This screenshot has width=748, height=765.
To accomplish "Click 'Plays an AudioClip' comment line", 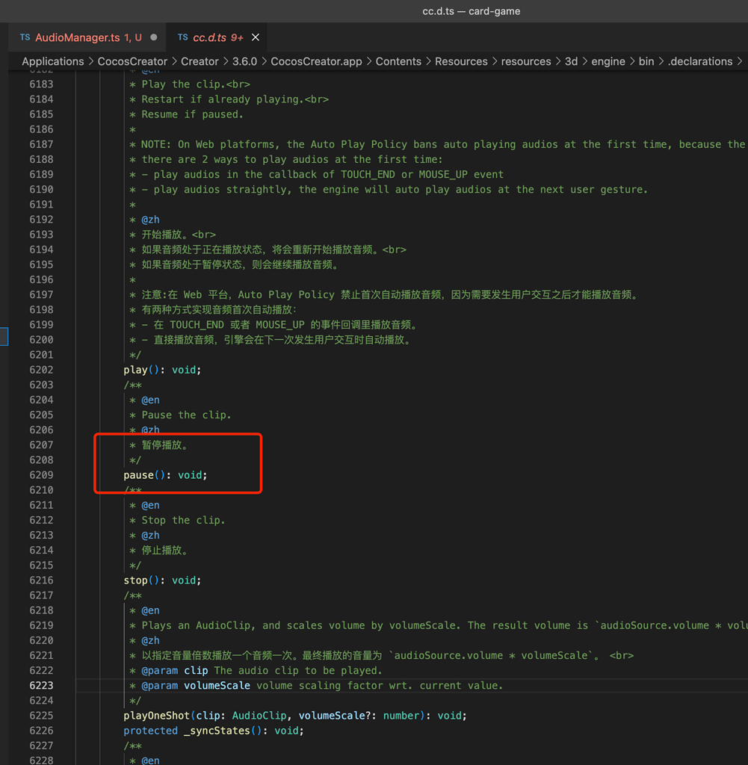I will point(444,625).
